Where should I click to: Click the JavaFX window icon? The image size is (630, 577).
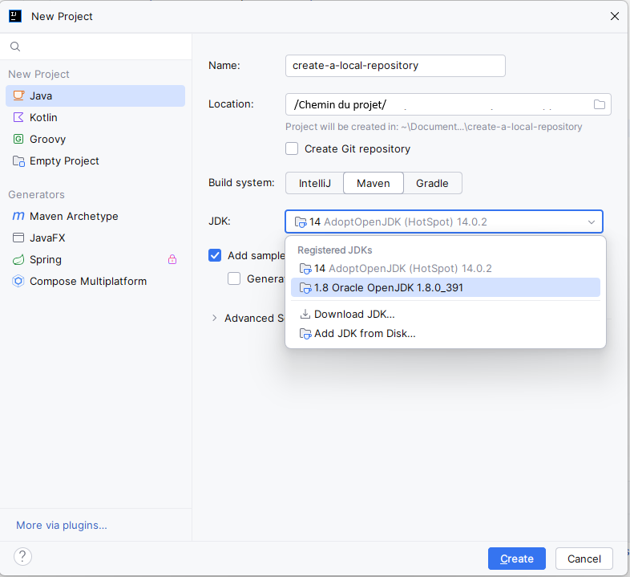pyautogui.click(x=18, y=238)
